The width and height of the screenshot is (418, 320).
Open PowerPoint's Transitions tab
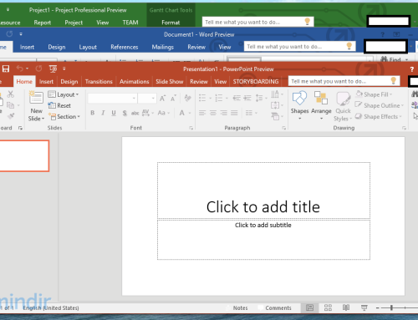click(99, 82)
